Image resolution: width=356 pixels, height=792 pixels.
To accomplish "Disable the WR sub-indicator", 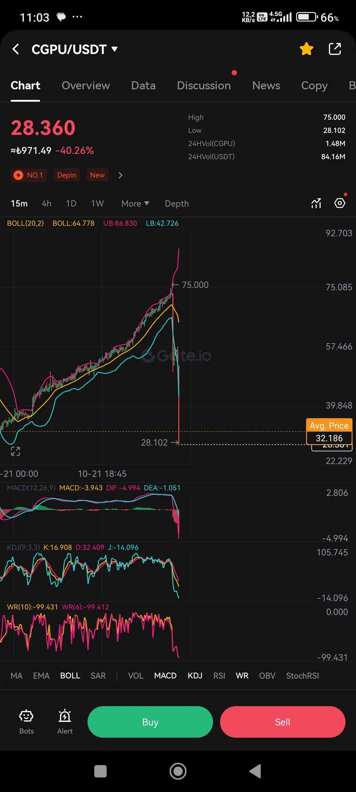I will tap(242, 675).
